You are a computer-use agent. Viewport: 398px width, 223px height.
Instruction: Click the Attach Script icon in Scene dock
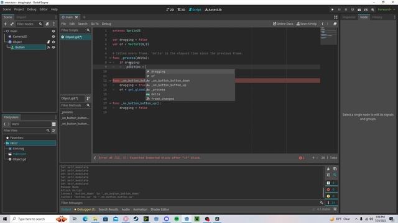(47, 24)
